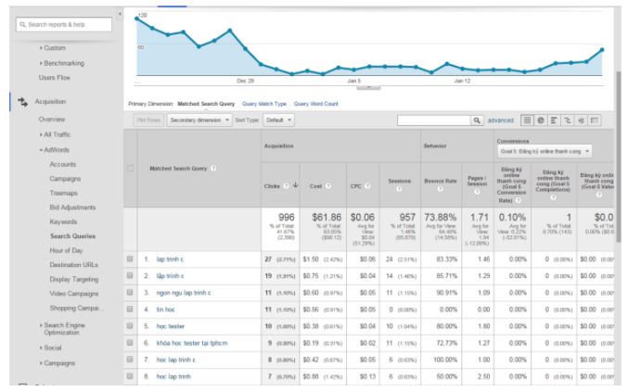Switch to the Term cloud view icon

pos(582,120)
